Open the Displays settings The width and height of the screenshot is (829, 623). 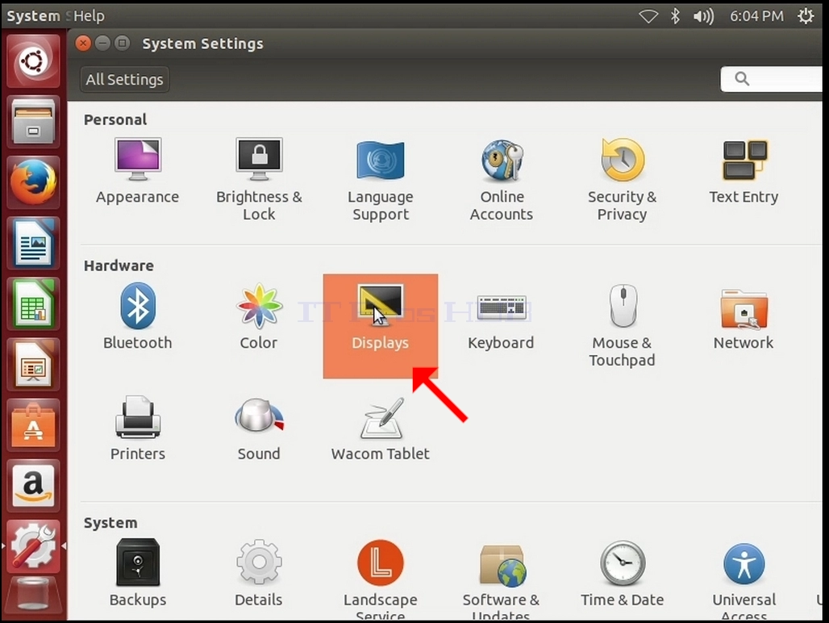pos(381,326)
